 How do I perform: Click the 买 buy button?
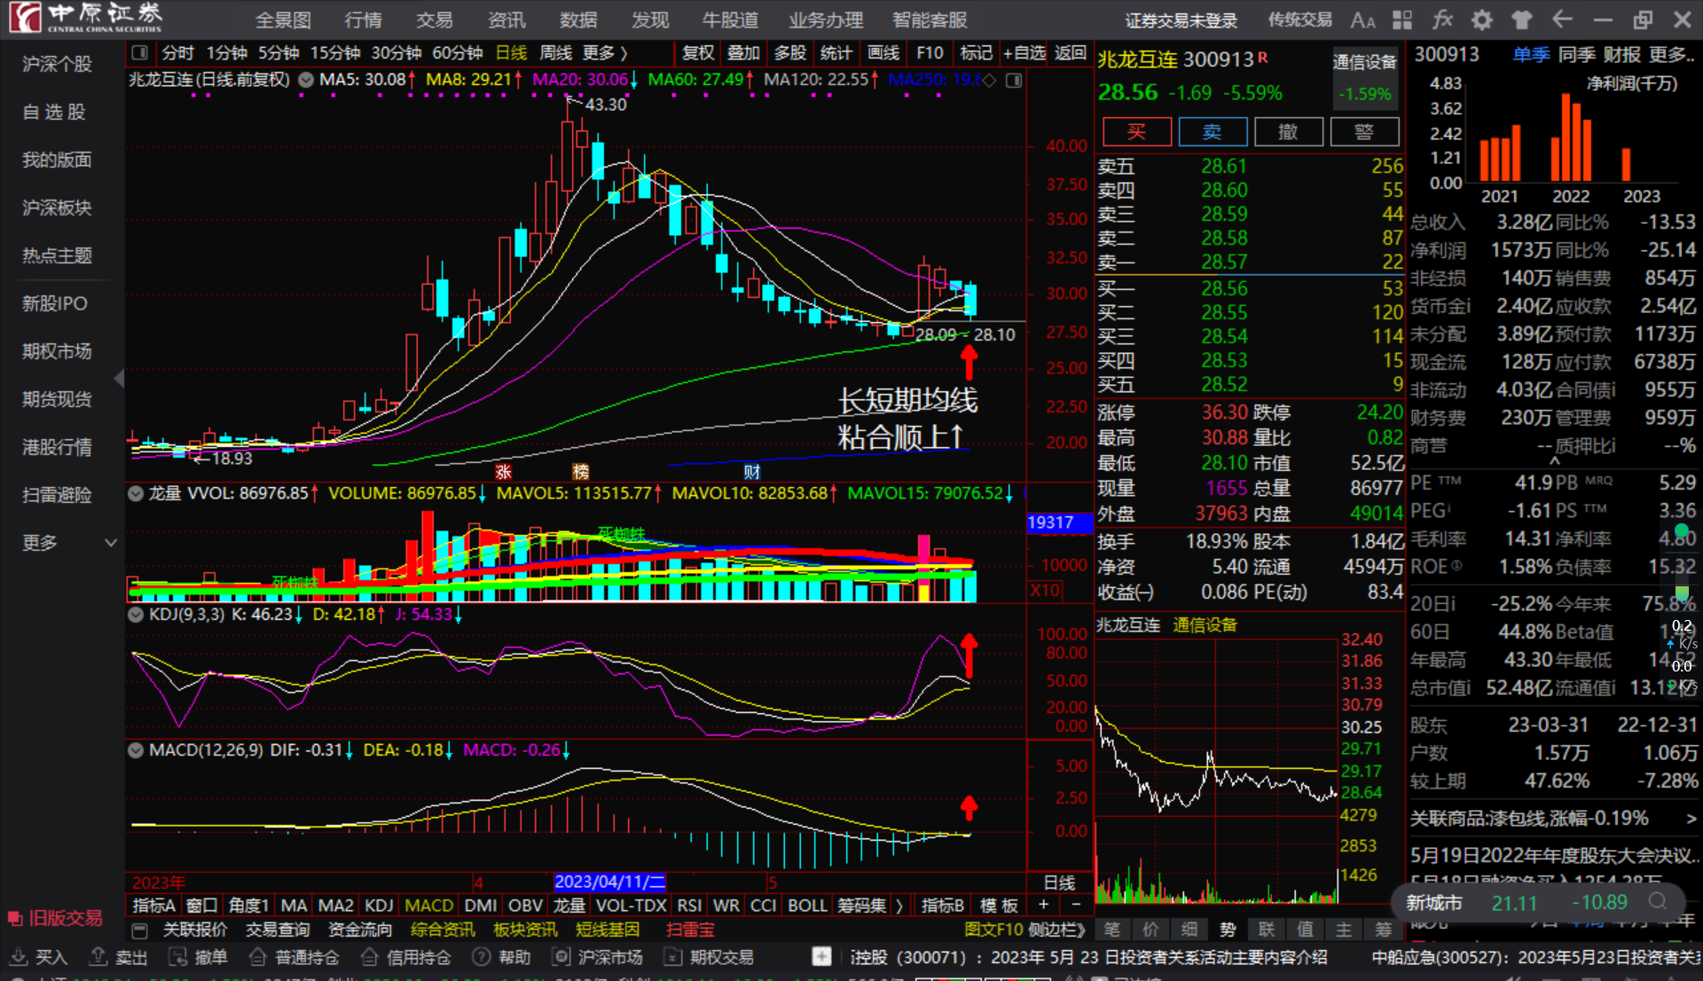click(1136, 132)
